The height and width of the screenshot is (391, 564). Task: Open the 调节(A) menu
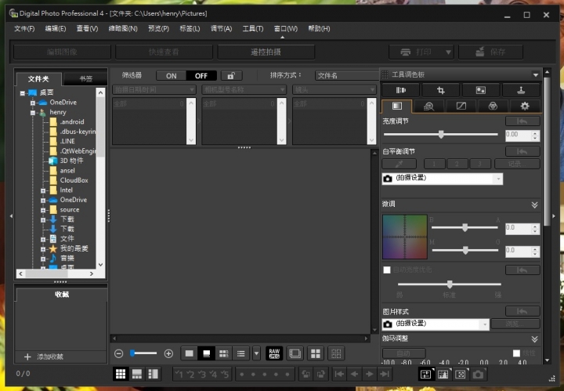221,29
